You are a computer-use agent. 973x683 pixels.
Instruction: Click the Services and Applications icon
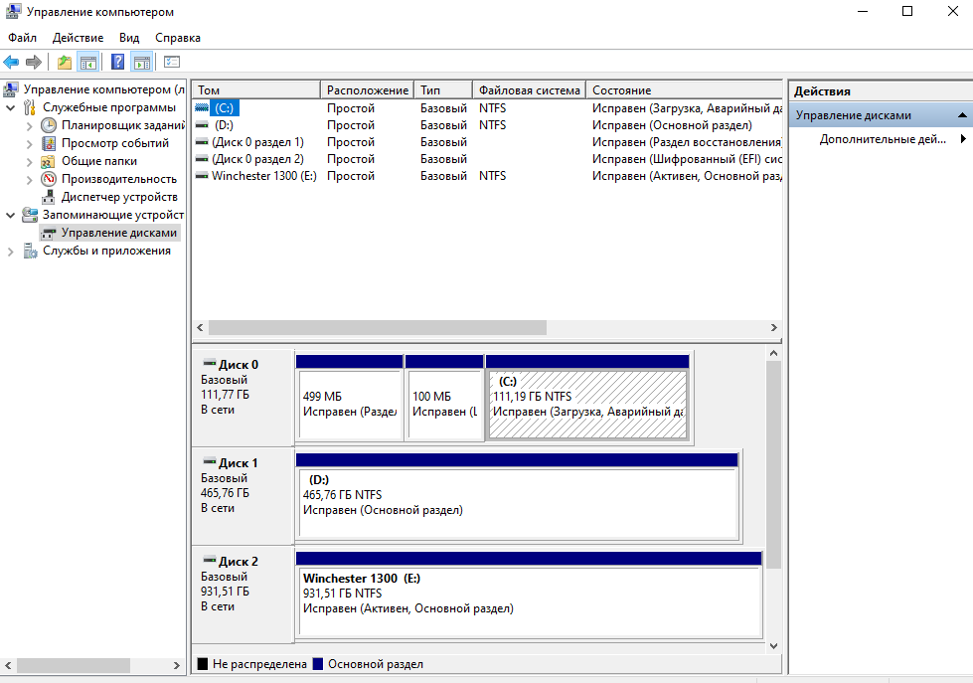pos(30,251)
